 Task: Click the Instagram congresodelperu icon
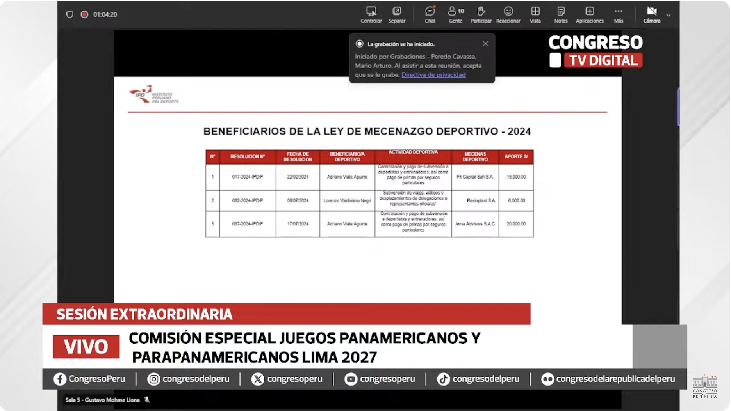tap(153, 379)
